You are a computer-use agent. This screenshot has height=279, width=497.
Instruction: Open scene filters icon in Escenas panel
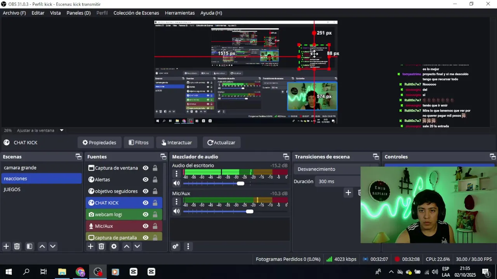click(30, 246)
